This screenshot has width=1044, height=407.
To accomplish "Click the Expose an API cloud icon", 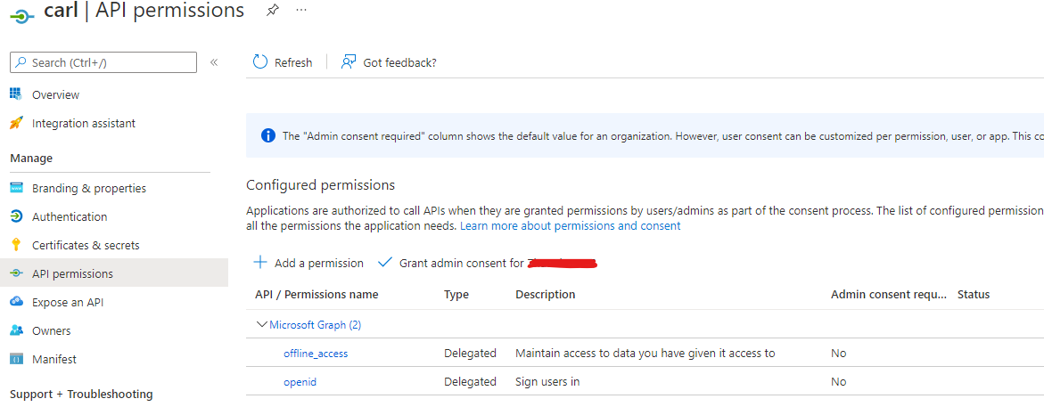I will (x=16, y=302).
